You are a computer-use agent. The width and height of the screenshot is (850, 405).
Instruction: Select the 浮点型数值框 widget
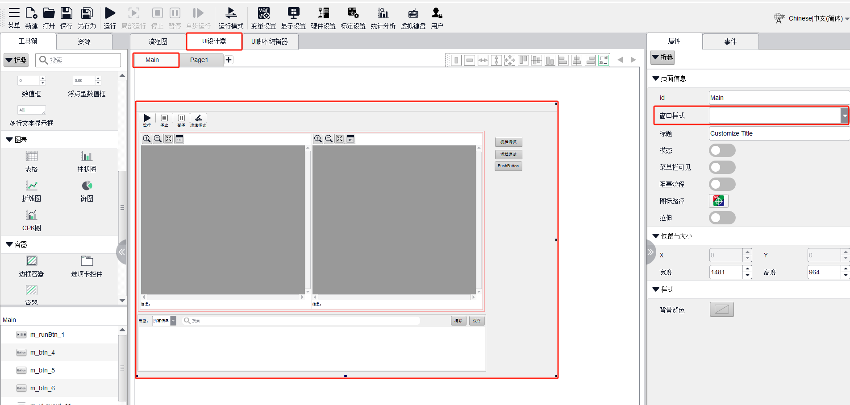tap(87, 87)
